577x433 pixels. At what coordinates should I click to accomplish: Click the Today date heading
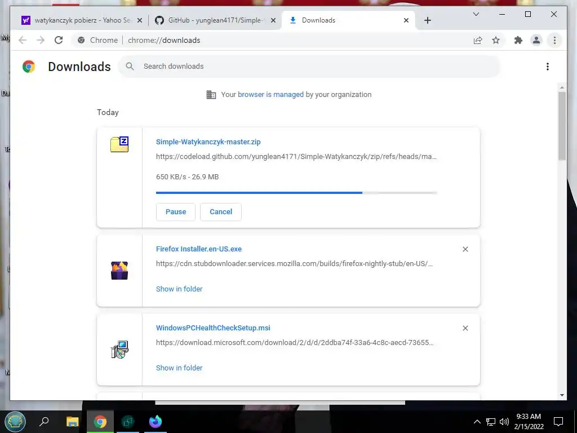pos(108,112)
